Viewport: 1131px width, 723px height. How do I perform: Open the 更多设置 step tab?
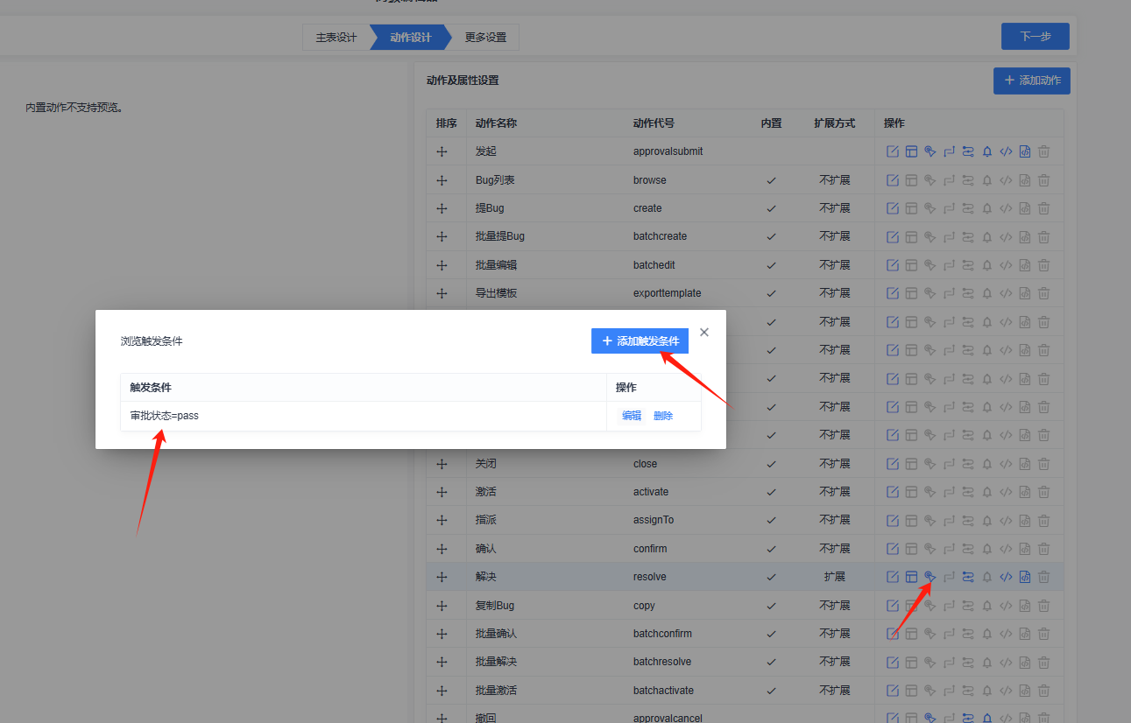(485, 38)
